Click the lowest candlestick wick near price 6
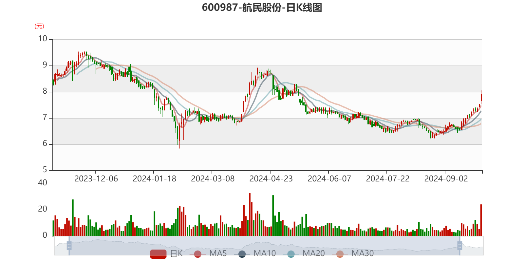 tap(180, 136)
